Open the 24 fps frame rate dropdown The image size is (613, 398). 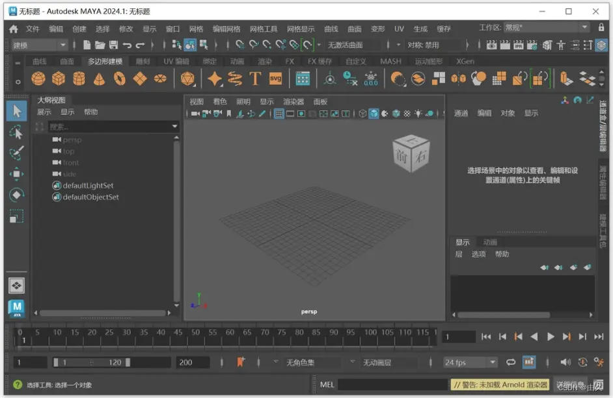[x=470, y=362]
